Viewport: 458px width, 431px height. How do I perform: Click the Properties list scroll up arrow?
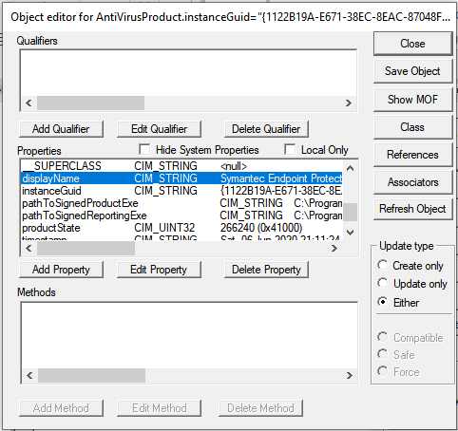click(350, 168)
